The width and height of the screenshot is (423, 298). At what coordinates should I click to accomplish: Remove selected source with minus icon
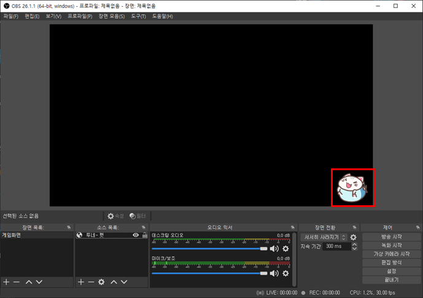91,282
